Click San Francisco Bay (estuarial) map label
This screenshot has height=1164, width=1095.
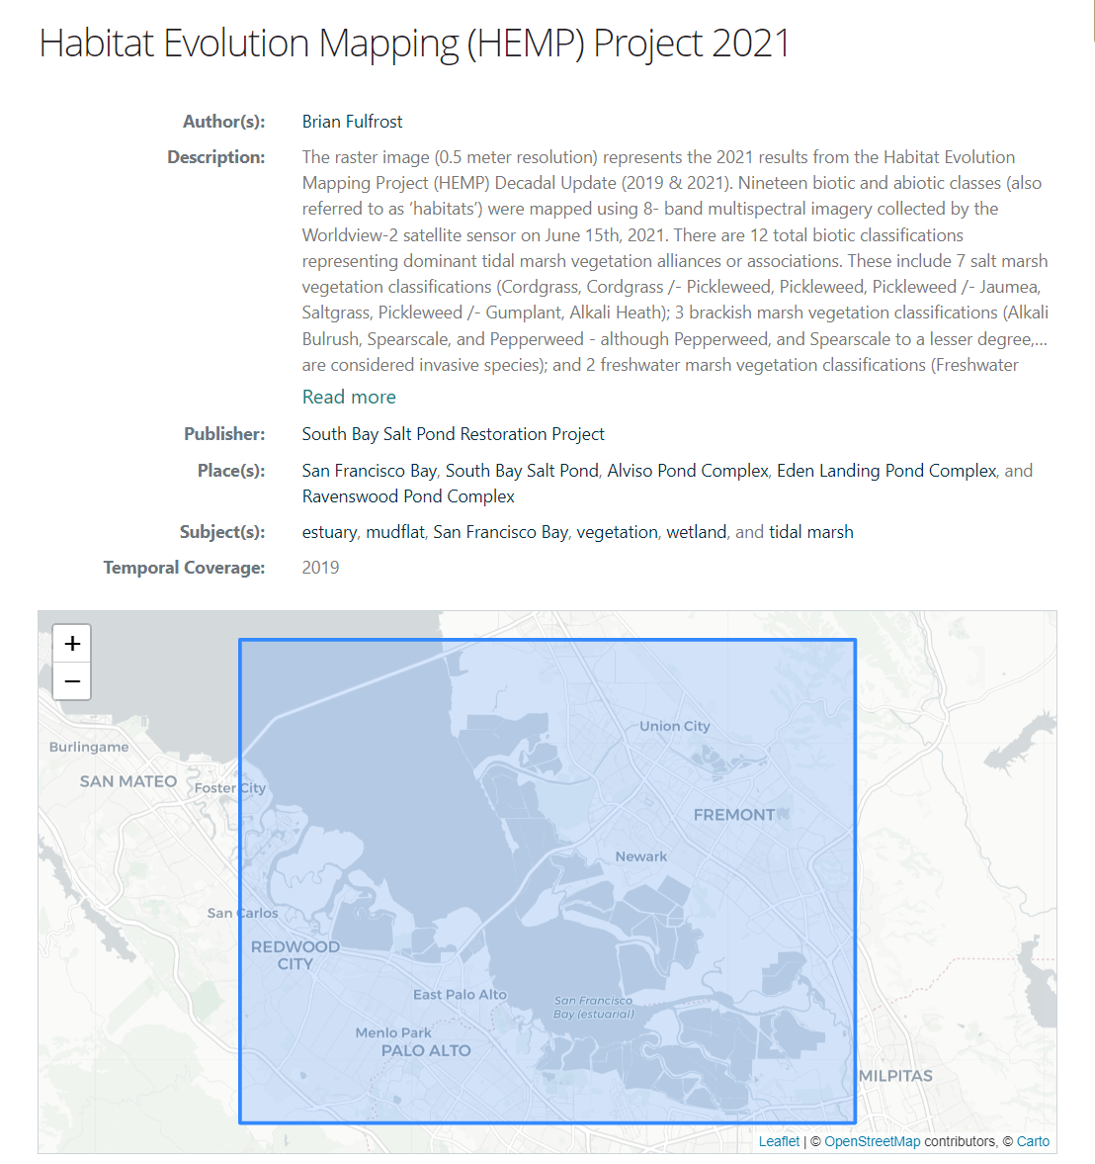(x=594, y=1008)
